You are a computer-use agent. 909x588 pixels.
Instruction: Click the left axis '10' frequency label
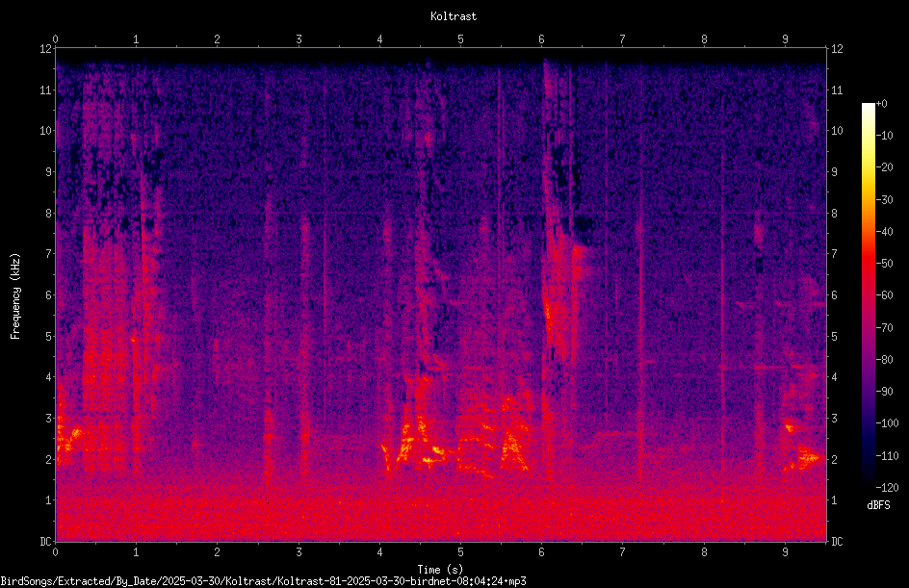pos(45,131)
